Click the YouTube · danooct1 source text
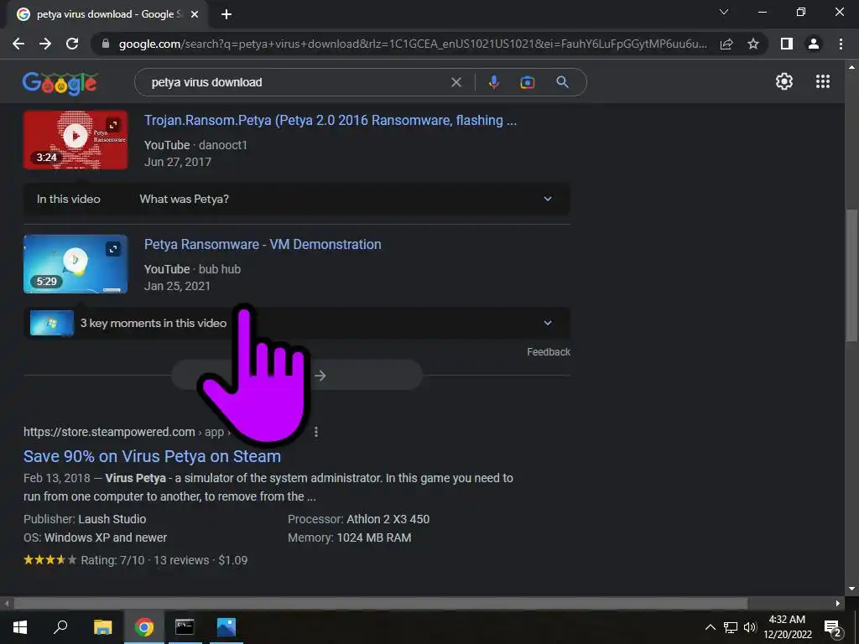This screenshot has height=644, width=859. [195, 145]
